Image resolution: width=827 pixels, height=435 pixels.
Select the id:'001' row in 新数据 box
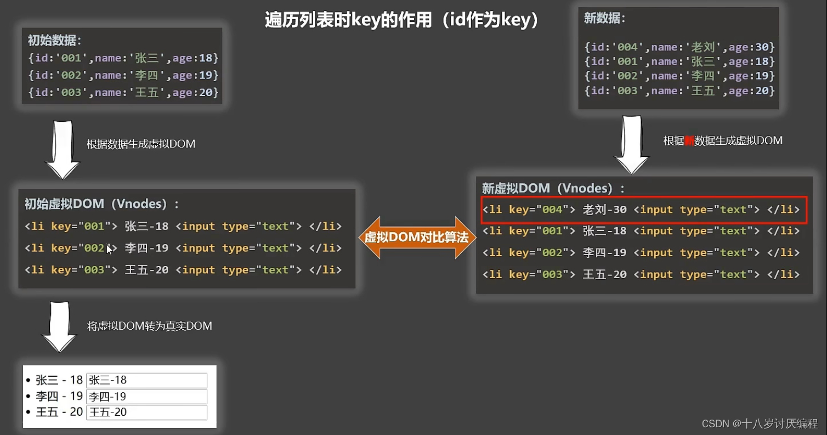680,61
